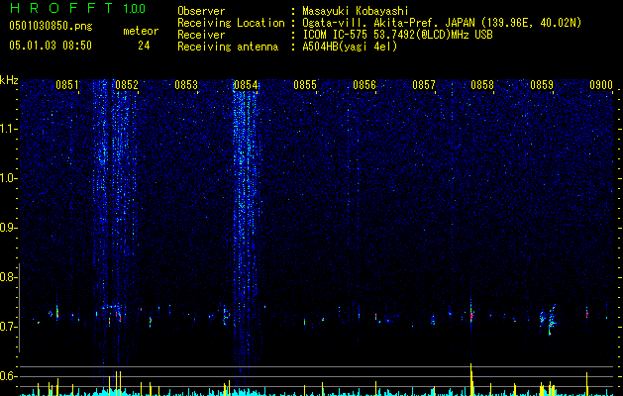Click the 1.1 kHz axis label
Screen dimensions: 623x396
(x=9, y=129)
